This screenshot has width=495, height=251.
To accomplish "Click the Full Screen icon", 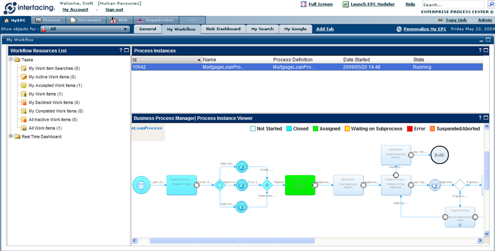I will click(304, 5).
